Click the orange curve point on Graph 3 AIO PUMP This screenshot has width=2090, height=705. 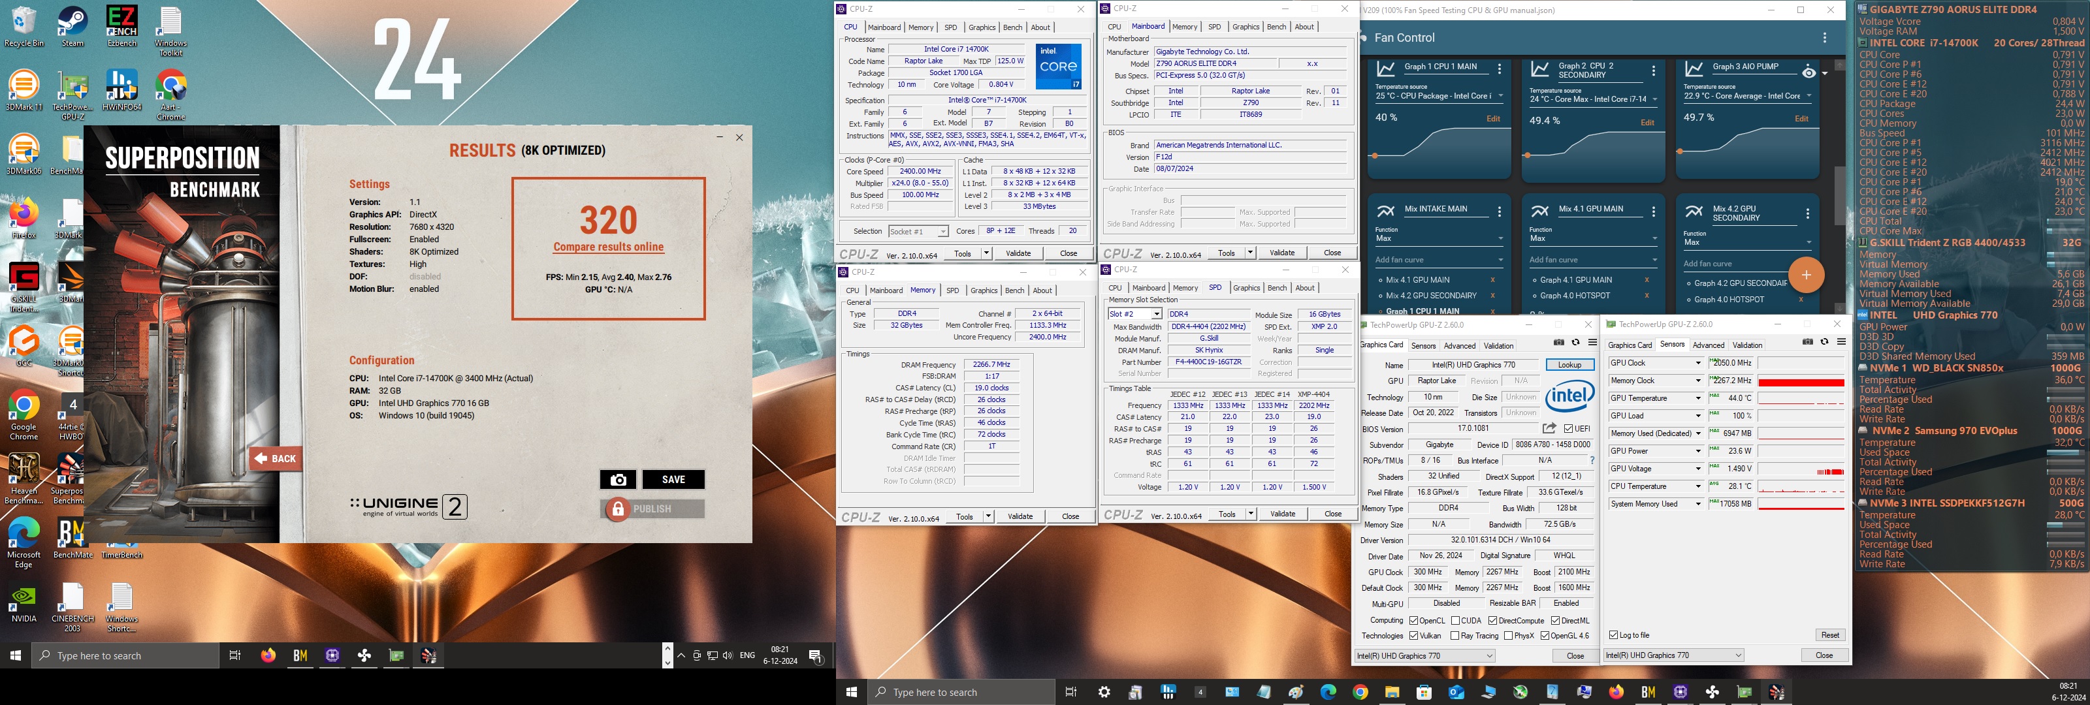(1679, 151)
